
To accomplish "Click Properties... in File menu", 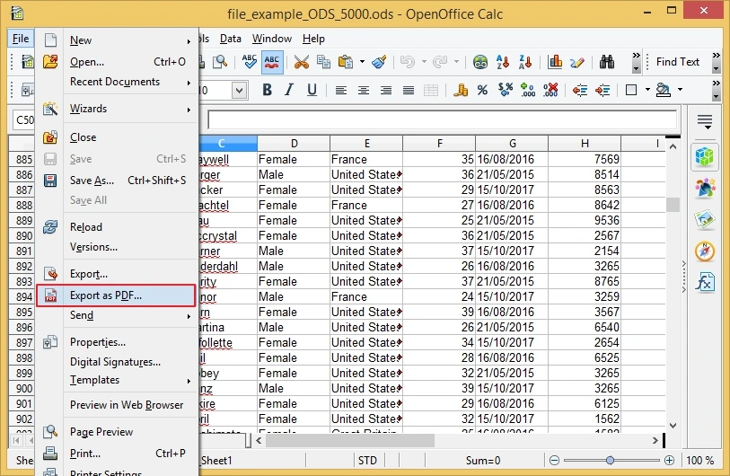I will pos(116,342).
